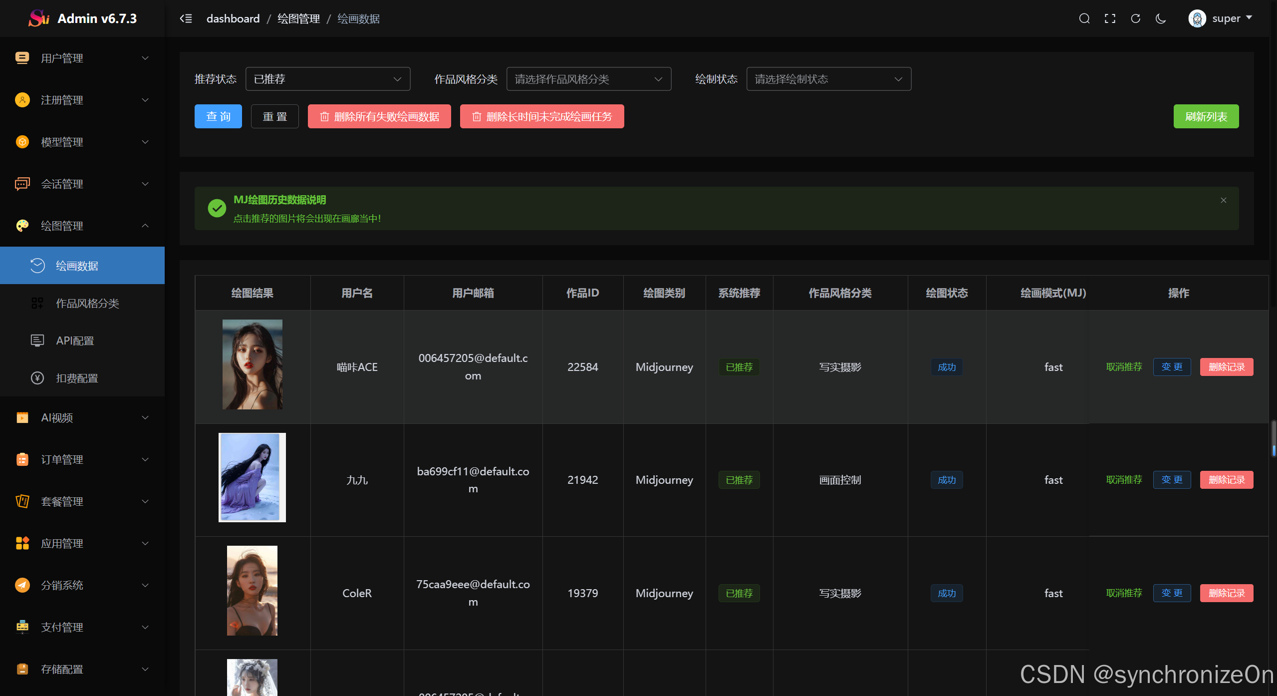Open the search magnifier icon in header
The width and height of the screenshot is (1277, 696).
[1084, 18]
